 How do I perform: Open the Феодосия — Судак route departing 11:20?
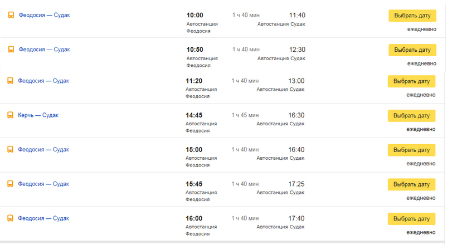[43, 81]
